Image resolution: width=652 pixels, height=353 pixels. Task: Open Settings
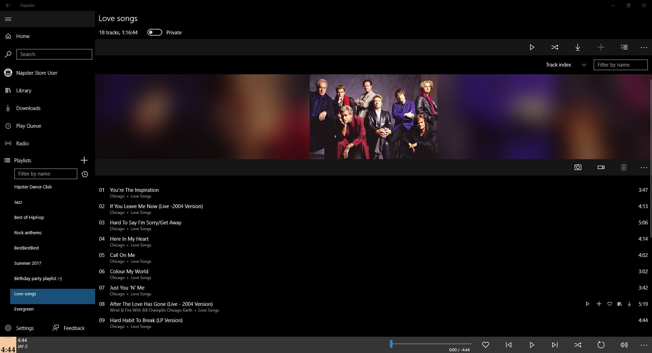tap(24, 328)
